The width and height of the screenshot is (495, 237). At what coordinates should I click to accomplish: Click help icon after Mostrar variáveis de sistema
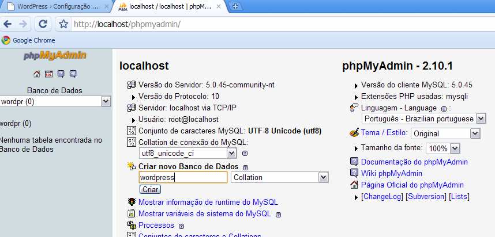278,215
